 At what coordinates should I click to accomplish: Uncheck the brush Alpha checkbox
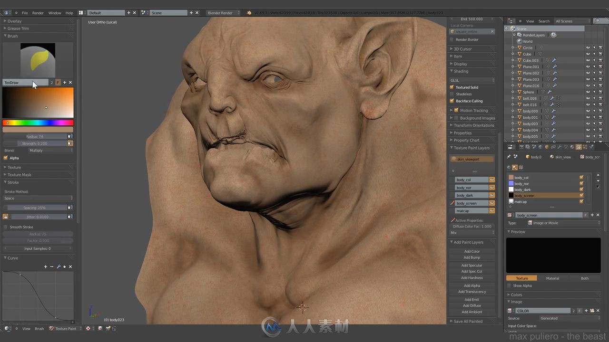[x=6, y=158]
